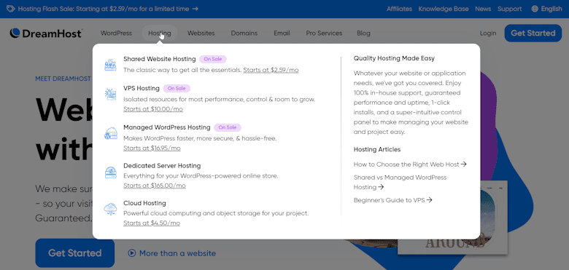
Task: Click 'The classic way to get all the essentials.'
Action: coord(182,70)
